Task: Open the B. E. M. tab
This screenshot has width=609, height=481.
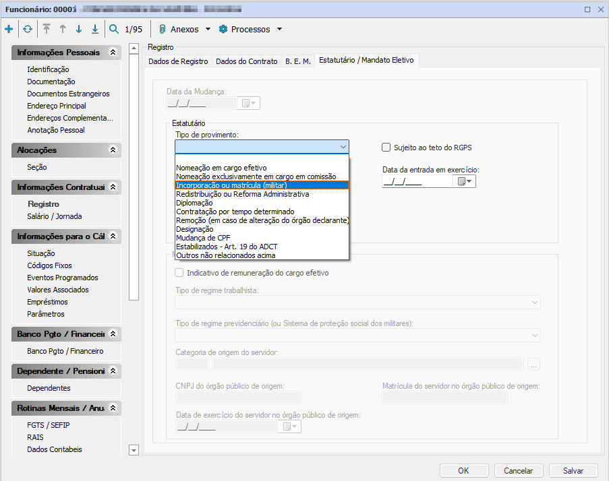Action: (x=298, y=61)
